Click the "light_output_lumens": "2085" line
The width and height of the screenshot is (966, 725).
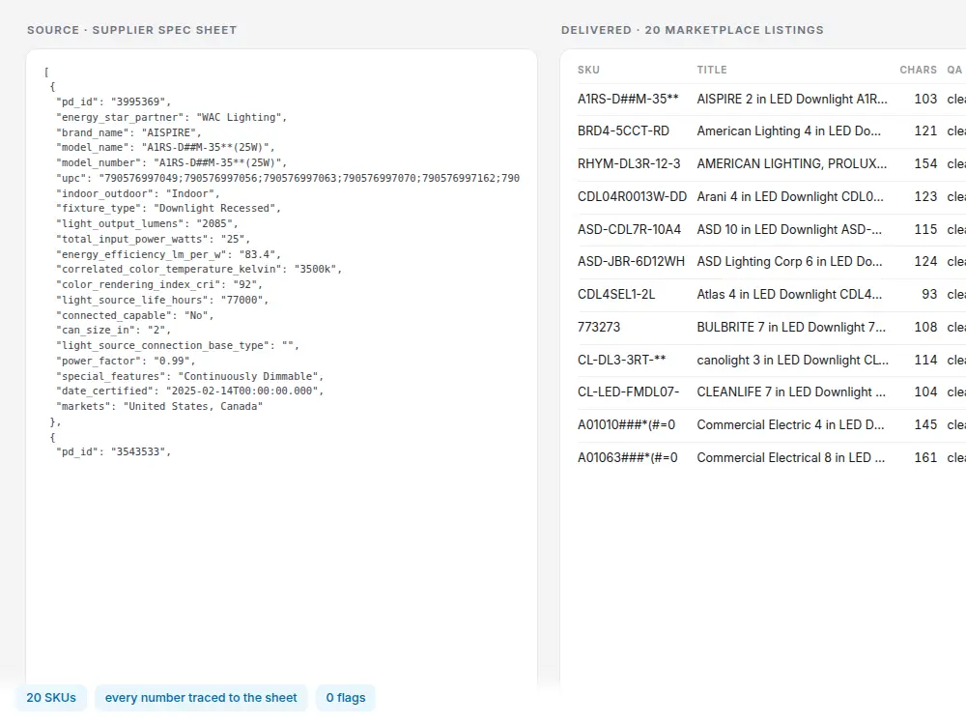click(147, 224)
